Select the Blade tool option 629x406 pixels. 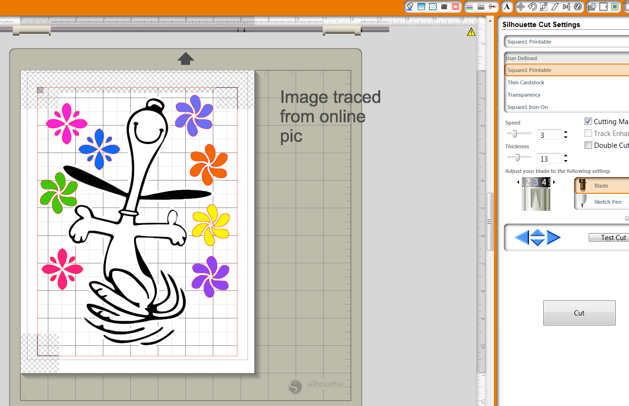click(x=602, y=186)
